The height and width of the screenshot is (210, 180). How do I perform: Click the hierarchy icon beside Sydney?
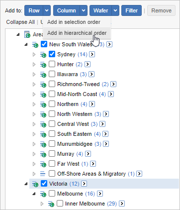[43, 54]
